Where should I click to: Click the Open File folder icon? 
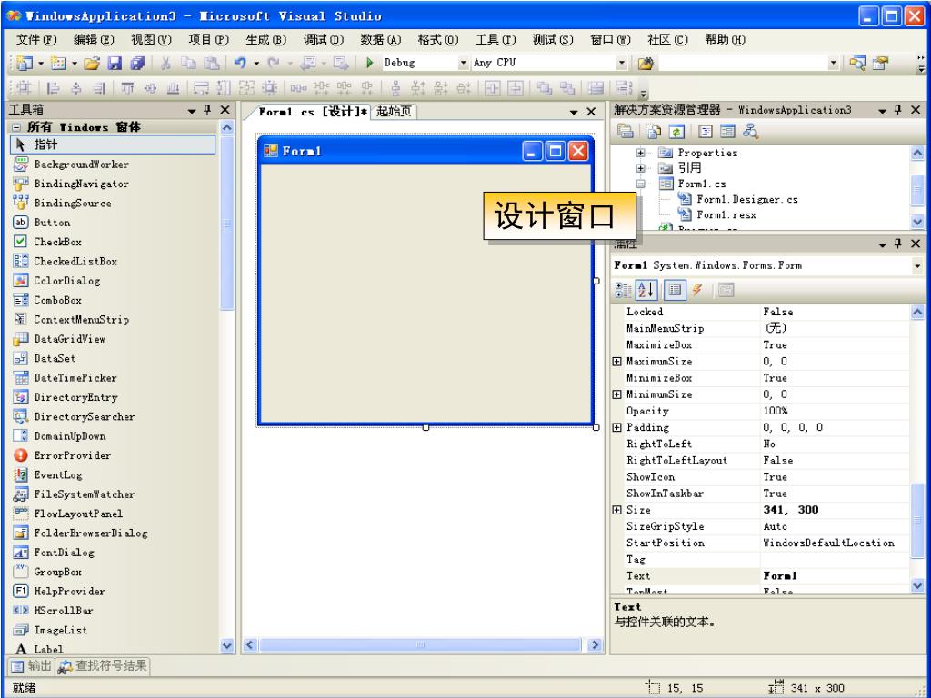coord(92,63)
